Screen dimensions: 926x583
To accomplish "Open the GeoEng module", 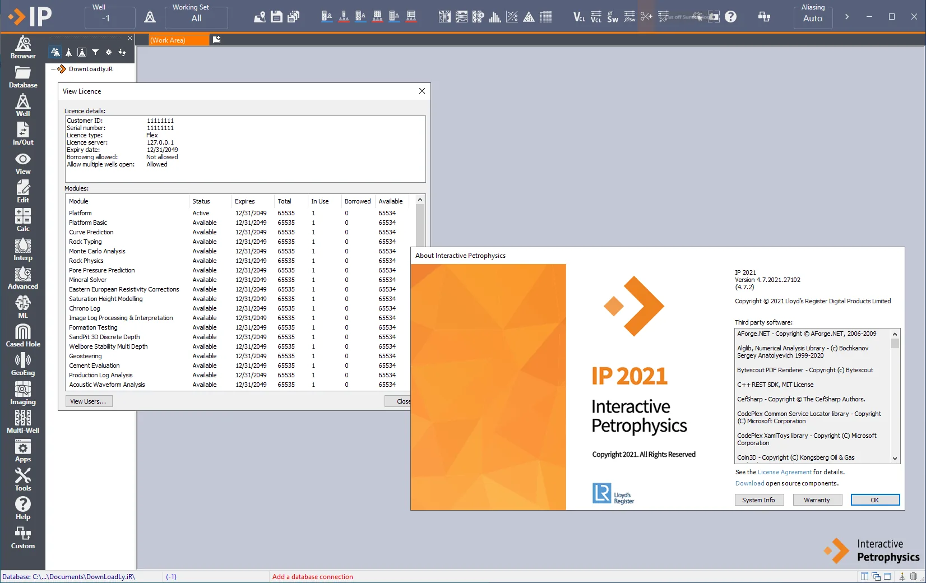I will (23, 364).
